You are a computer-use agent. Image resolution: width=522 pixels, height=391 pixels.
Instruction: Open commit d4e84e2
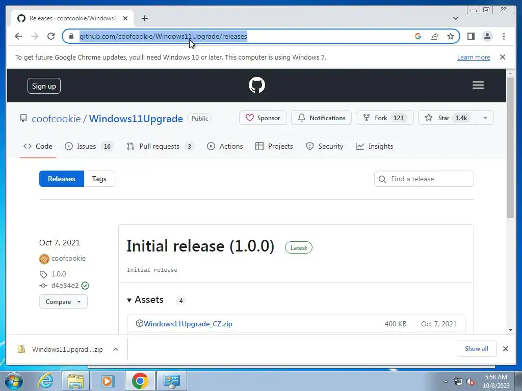pos(65,285)
